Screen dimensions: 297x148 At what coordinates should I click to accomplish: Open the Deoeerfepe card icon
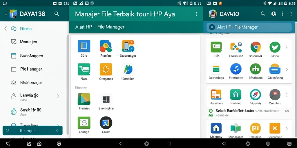[x=216, y=69]
